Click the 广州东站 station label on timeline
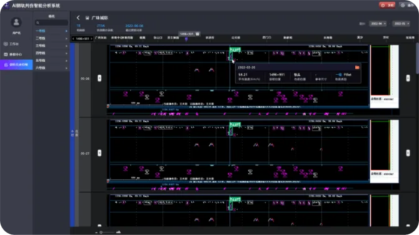The width and height of the screenshot is (419, 235). (x=101, y=38)
